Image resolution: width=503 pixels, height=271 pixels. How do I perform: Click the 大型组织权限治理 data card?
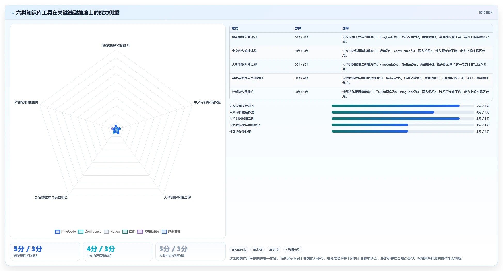pos(191,251)
